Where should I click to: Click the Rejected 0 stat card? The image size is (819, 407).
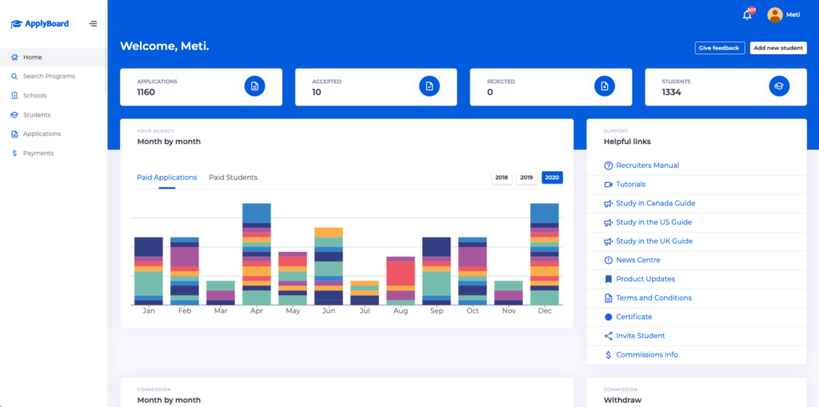(x=551, y=87)
